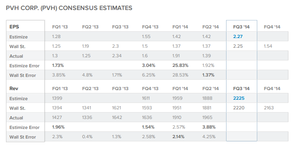Click the blue 2.27 Estimize EPS estimate
This screenshot has width=294, height=149.
238,36
